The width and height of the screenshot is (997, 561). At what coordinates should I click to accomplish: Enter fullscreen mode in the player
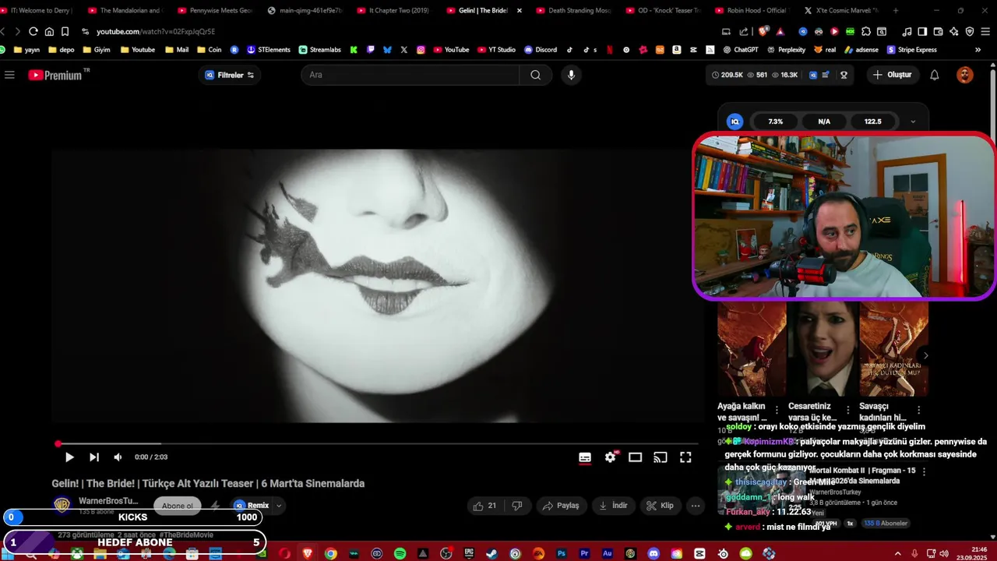[x=685, y=457]
